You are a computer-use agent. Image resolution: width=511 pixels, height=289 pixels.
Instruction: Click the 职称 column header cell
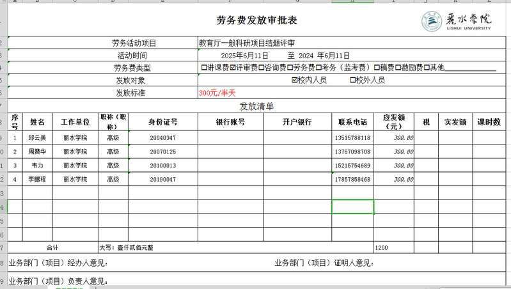click(113, 122)
